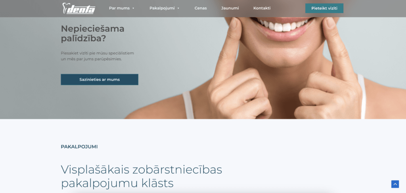Click the Piesakiet vizīti paragraph text

[98, 56]
